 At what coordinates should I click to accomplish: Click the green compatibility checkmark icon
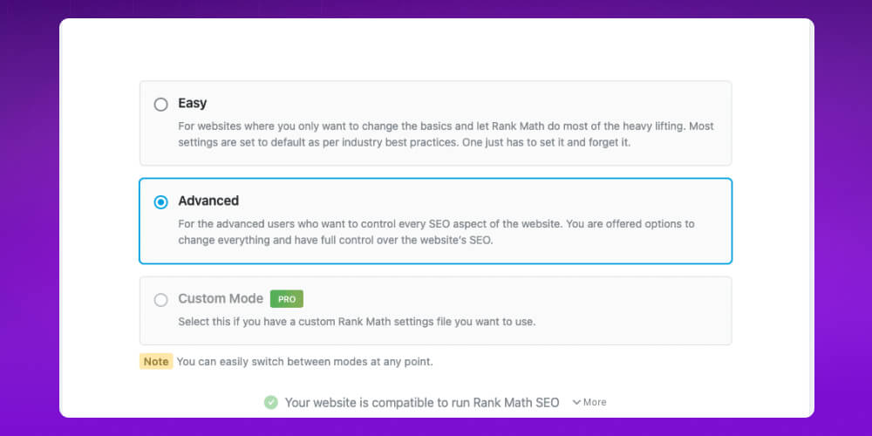click(x=271, y=402)
